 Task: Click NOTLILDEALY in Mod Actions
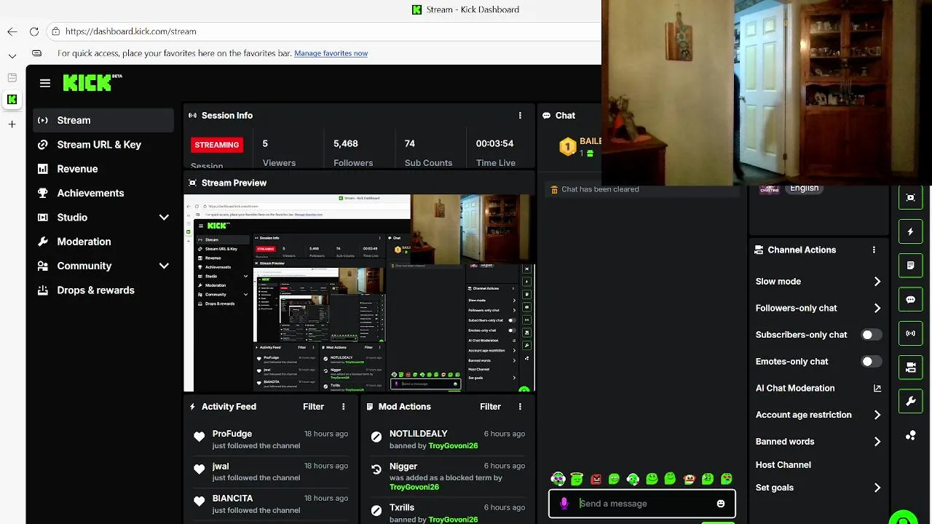(419, 434)
